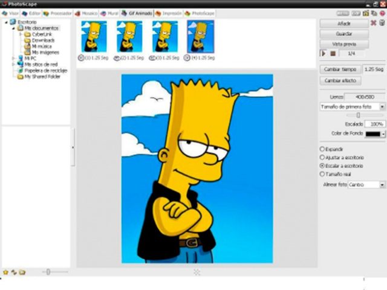Screen dimensions: 387x290
Task: Select the second Bart frame thumbnail
Action: pos(129,36)
